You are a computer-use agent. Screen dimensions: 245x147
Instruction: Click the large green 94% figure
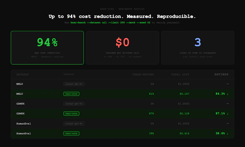pos(47,42)
